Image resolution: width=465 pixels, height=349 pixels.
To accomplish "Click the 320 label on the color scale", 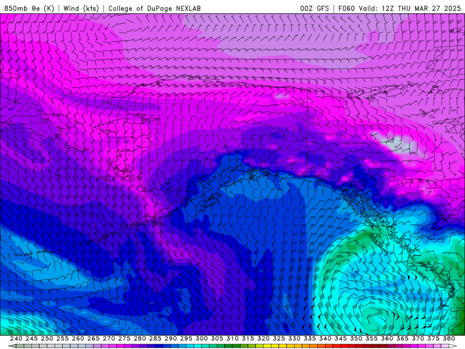I will click(263, 339).
